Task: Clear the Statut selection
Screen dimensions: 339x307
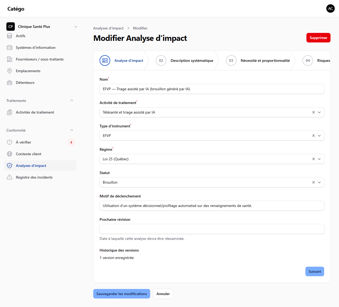Action: (314, 182)
